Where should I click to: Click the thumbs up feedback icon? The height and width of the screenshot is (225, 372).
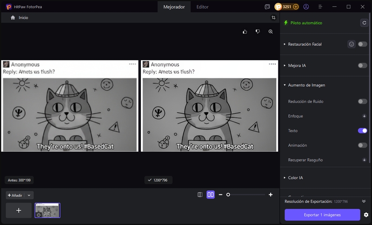tap(245, 32)
